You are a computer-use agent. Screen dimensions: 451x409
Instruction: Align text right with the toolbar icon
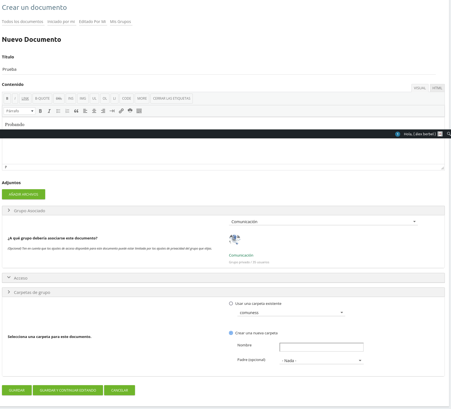103,111
